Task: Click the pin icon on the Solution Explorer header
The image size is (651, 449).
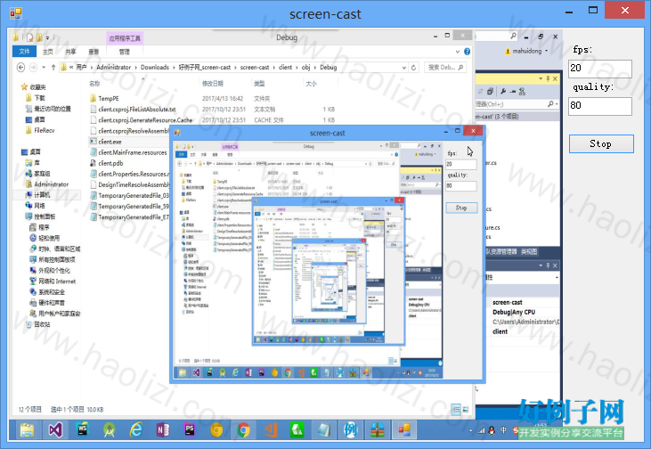Action: [x=548, y=78]
